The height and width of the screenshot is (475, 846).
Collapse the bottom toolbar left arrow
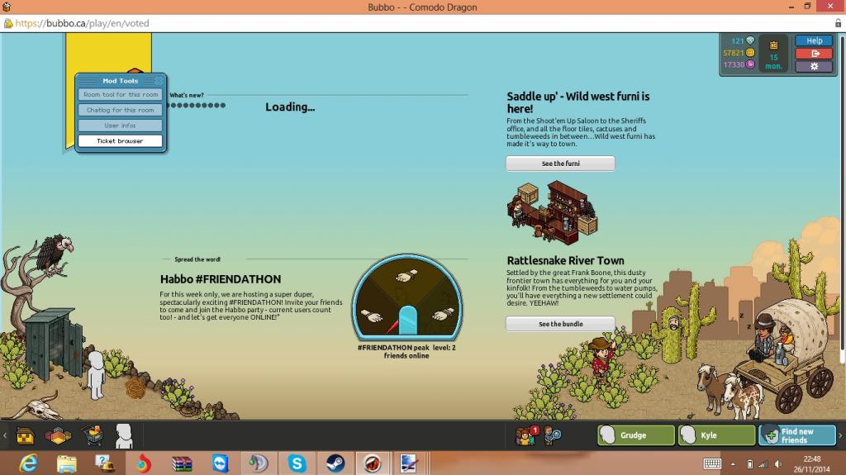[5, 435]
